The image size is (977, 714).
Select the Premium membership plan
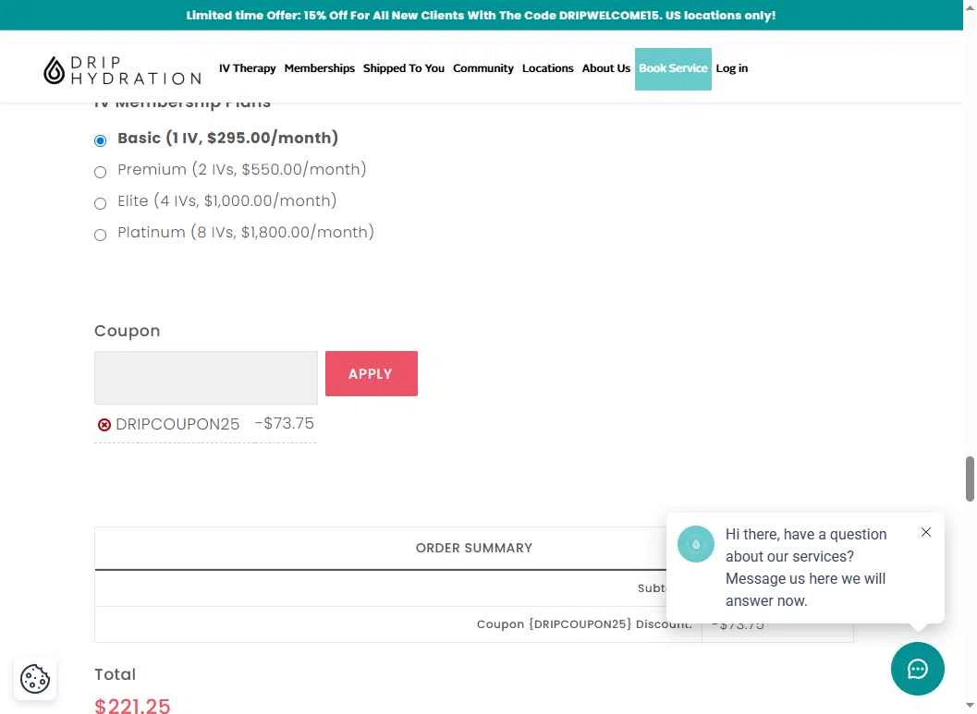click(101, 172)
